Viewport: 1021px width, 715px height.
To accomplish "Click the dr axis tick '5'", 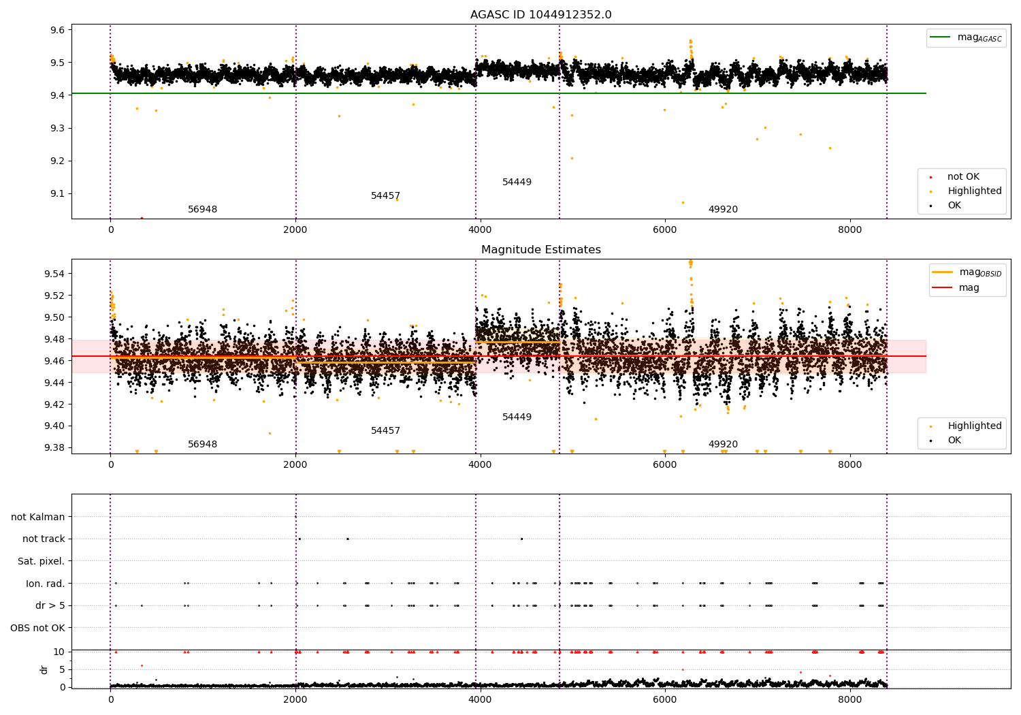I will 62,670.
